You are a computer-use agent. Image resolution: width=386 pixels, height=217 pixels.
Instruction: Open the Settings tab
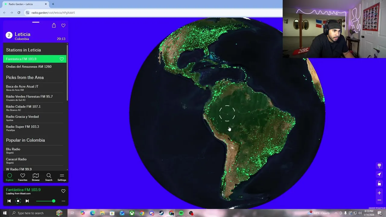(x=62, y=177)
